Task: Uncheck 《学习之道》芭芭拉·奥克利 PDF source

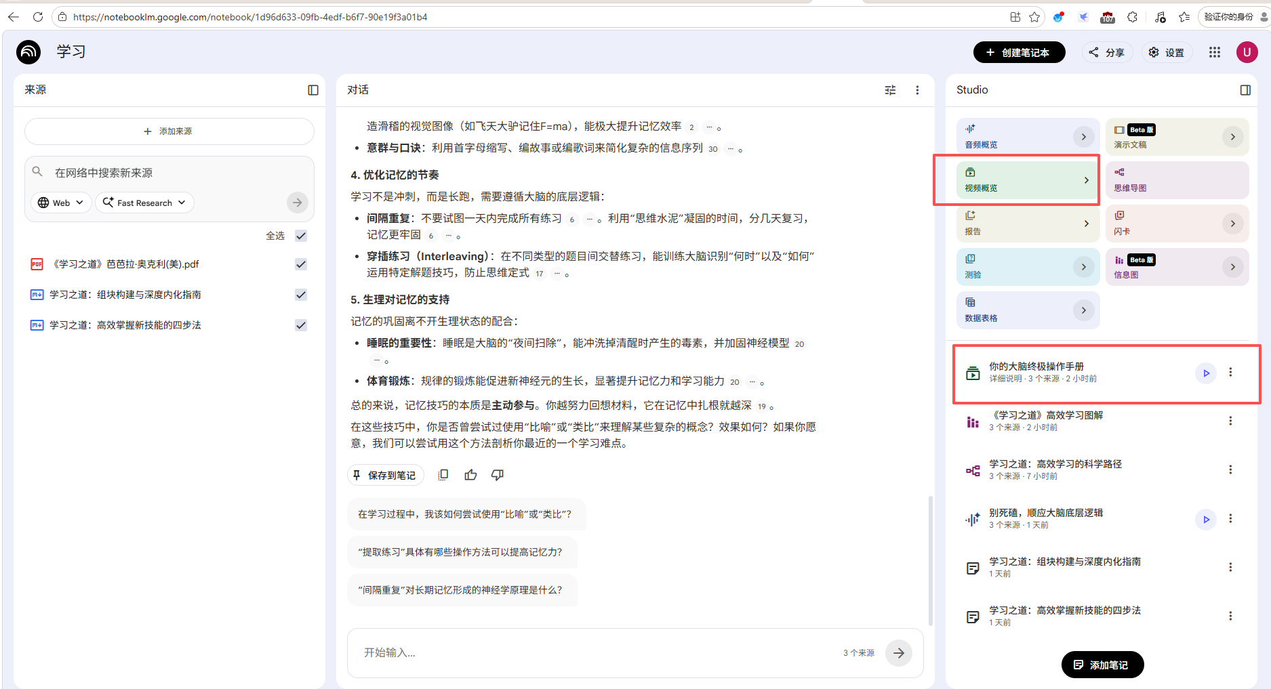Action: [x=301, y=264]
